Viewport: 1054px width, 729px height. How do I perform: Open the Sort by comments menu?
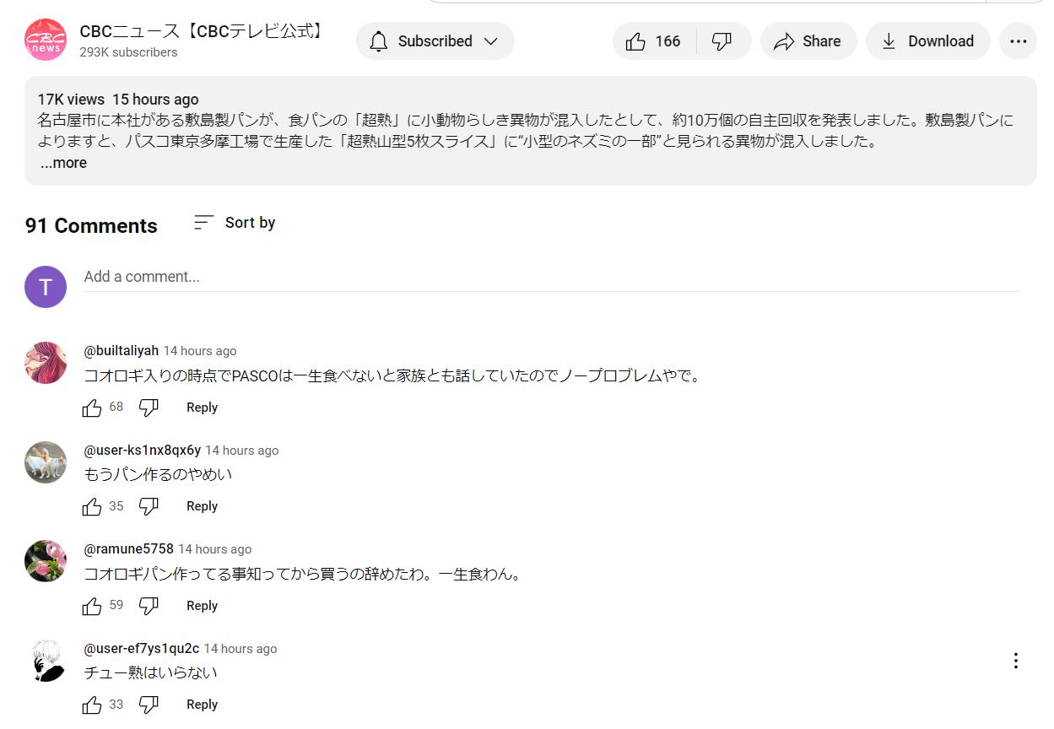pyautogui.click(x=235, y=223)
